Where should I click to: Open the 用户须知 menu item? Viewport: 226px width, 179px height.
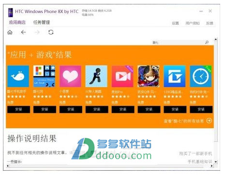193,23
